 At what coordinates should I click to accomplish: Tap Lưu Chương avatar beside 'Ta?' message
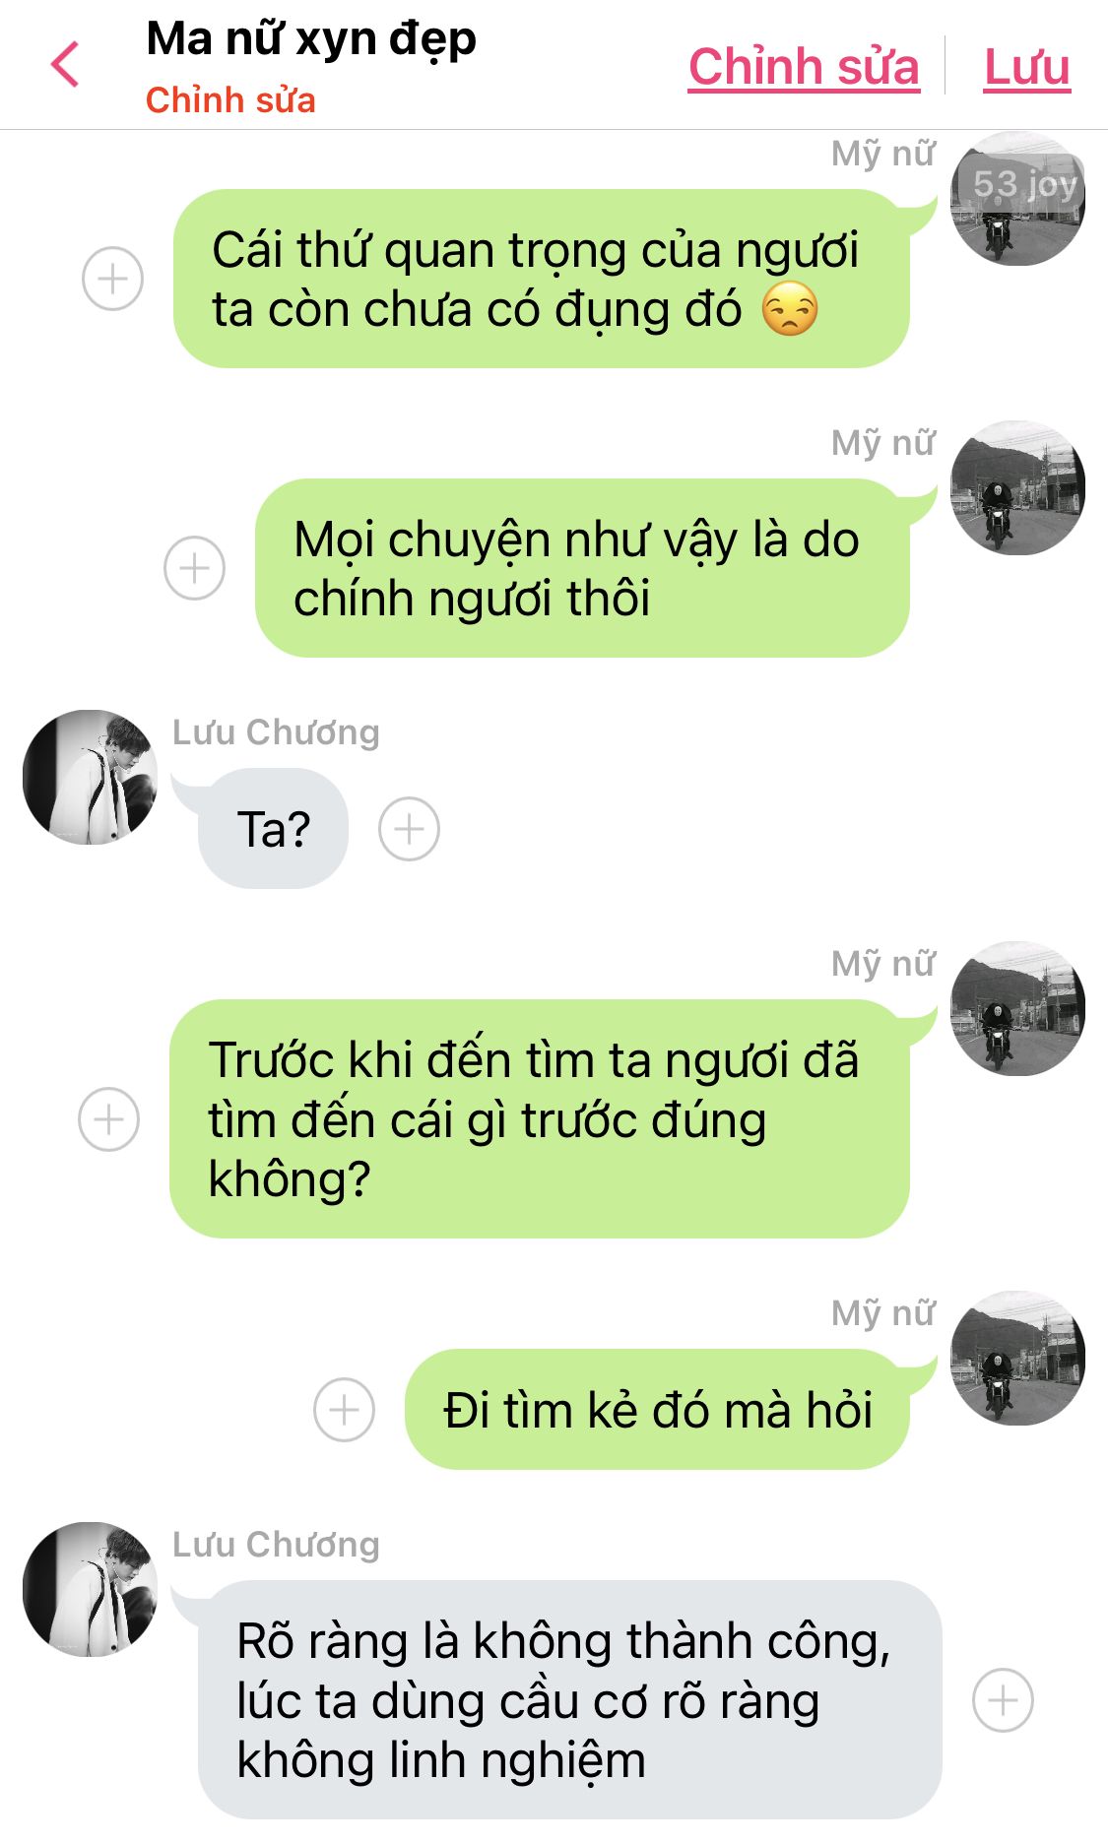[x=90, y=777]
